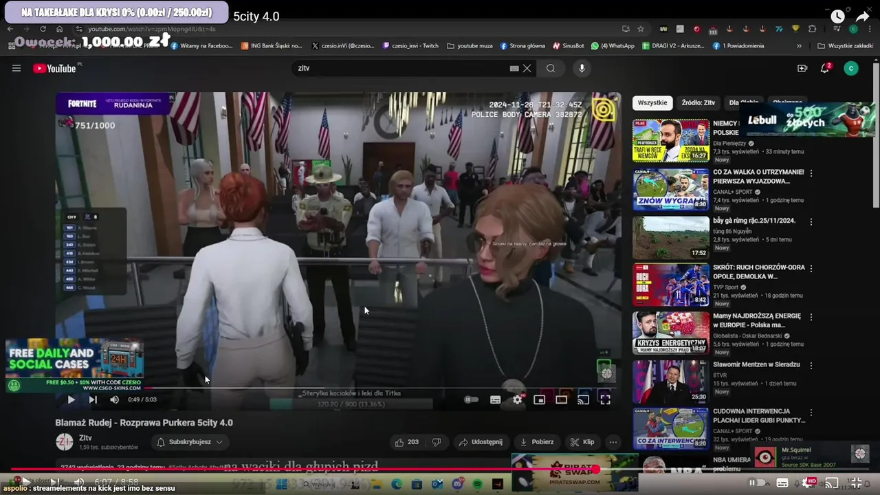Expand the Subskrybujesz subscription dropdown
This screenshot has height=495, width=880.
[x=189, y=442]
